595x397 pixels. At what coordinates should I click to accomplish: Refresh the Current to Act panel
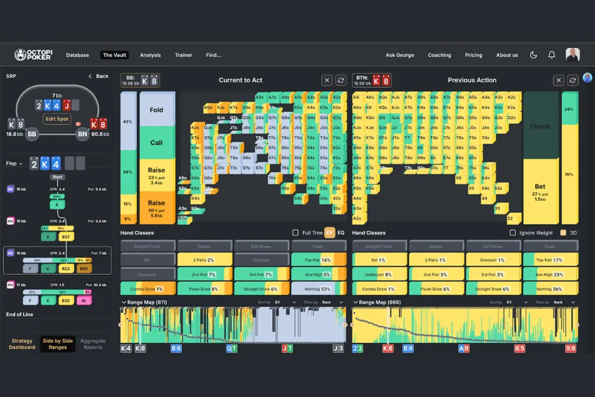pyautogui.click(x=341, y=80)
